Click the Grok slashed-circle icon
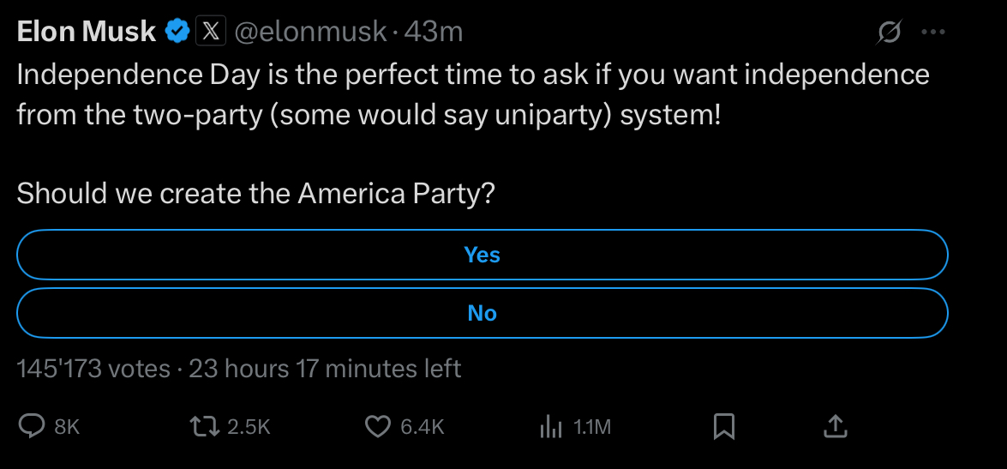The height and width of the screenshot is (469, 1007). (890, 33)
